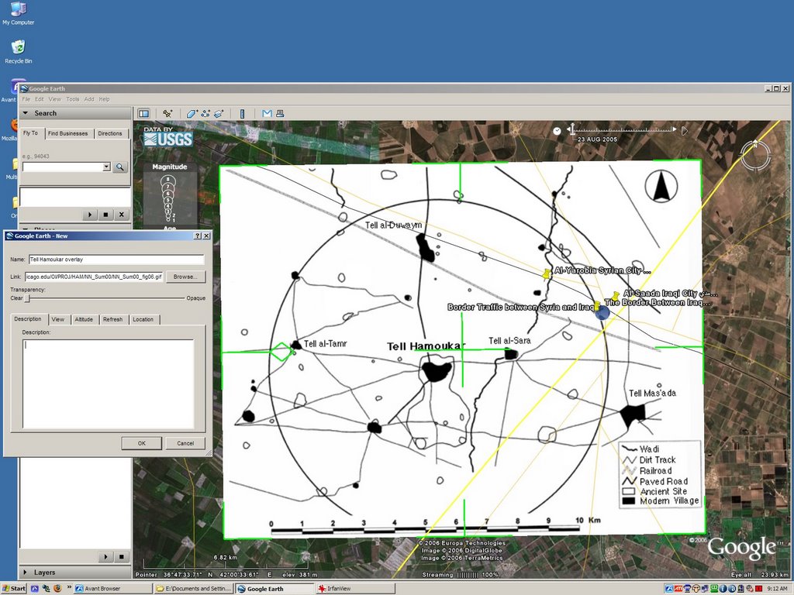The height and width of the screenshot is (595, 794).
Task: Click the Add Image Overlay toolbar icon
Action: coord(219,114)
